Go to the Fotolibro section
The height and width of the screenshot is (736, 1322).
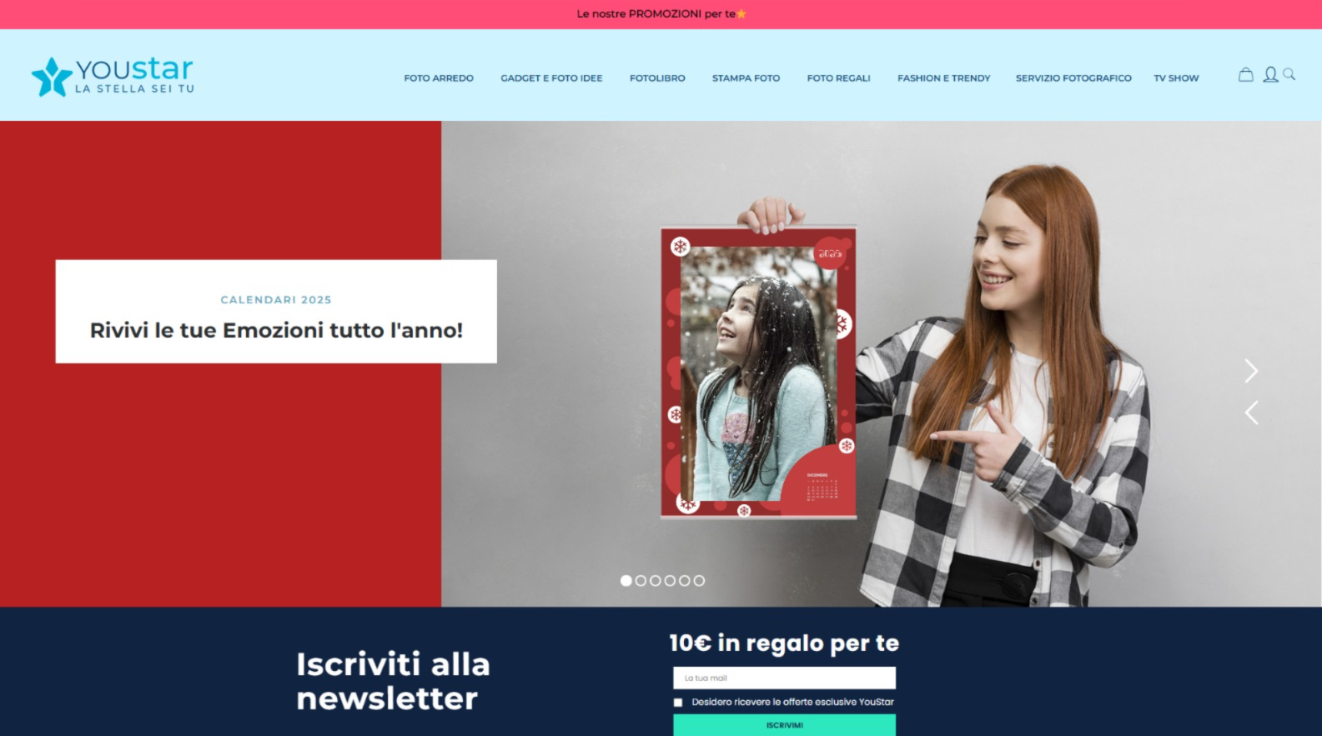[x=657, y=78]
